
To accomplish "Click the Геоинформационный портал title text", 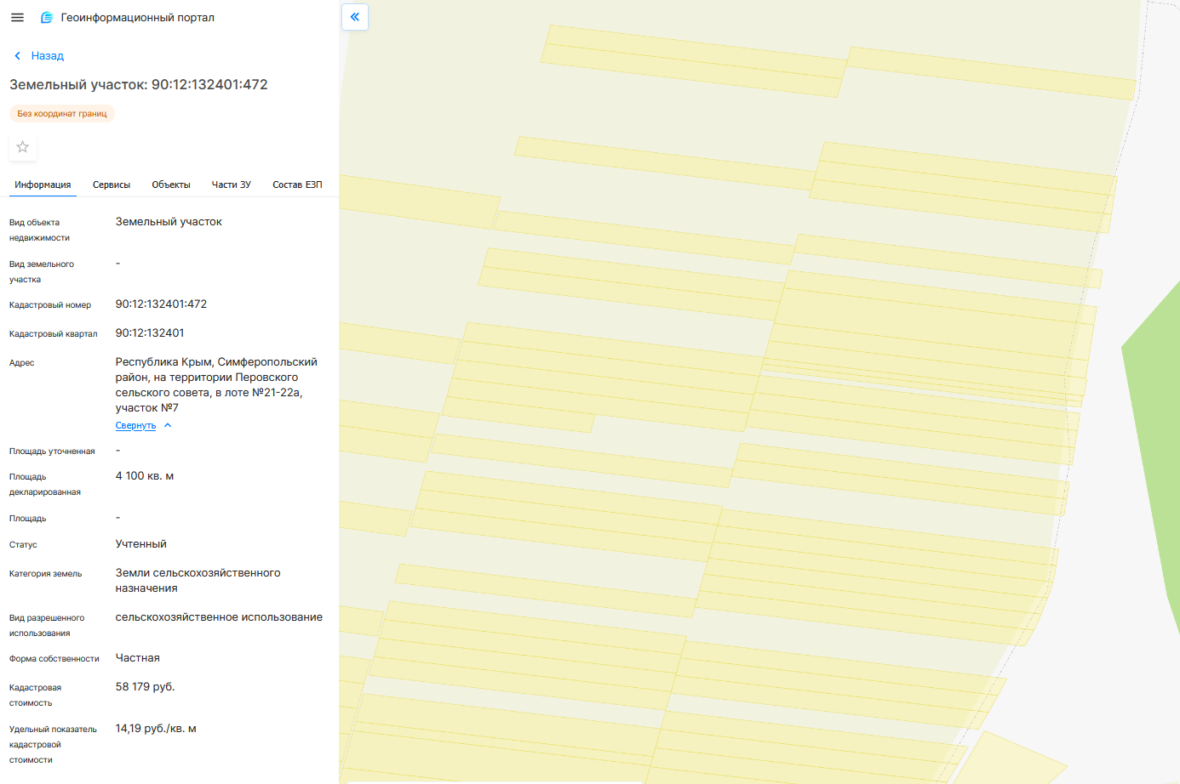I will (x=137, y=17).
